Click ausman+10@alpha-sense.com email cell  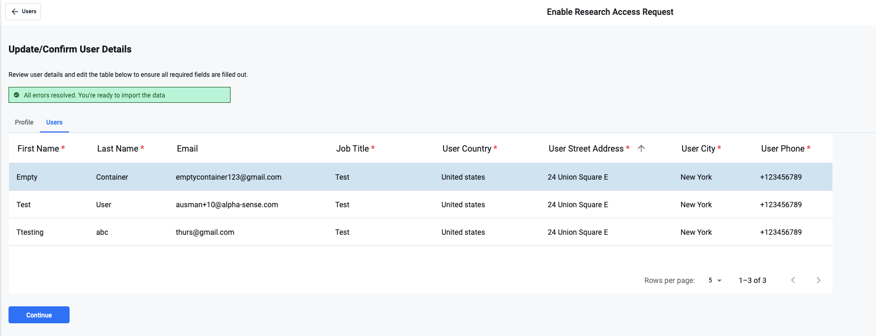tap(227, 205)
